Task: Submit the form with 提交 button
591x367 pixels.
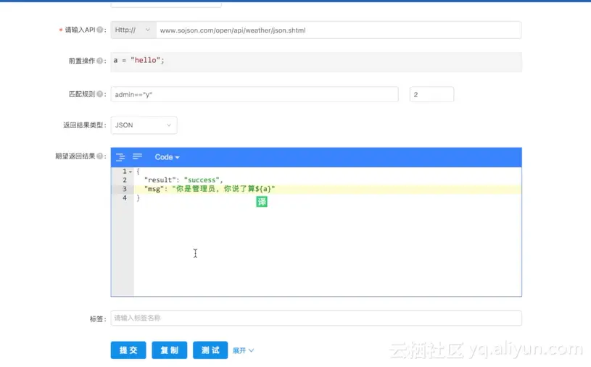Action: [128, 350]
